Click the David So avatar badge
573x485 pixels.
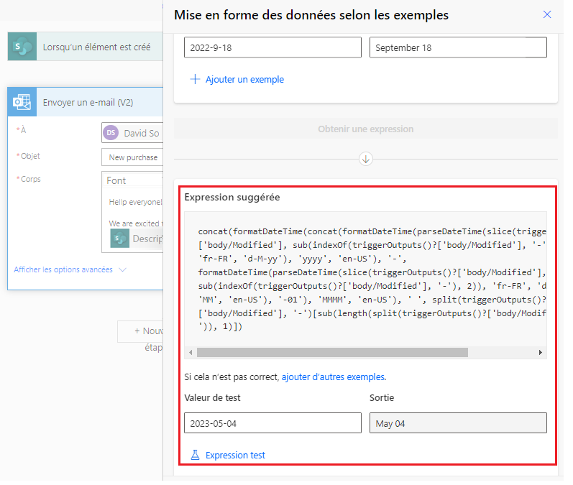point(111,133)
